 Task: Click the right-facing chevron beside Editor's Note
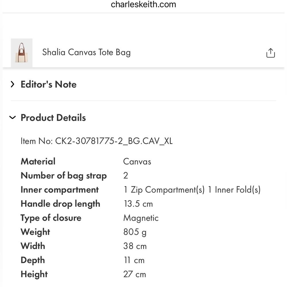pyautogui.click(x=12, y=84)
